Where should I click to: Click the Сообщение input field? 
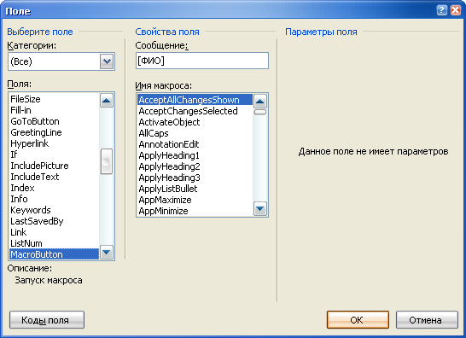click(x=202, y=61)
